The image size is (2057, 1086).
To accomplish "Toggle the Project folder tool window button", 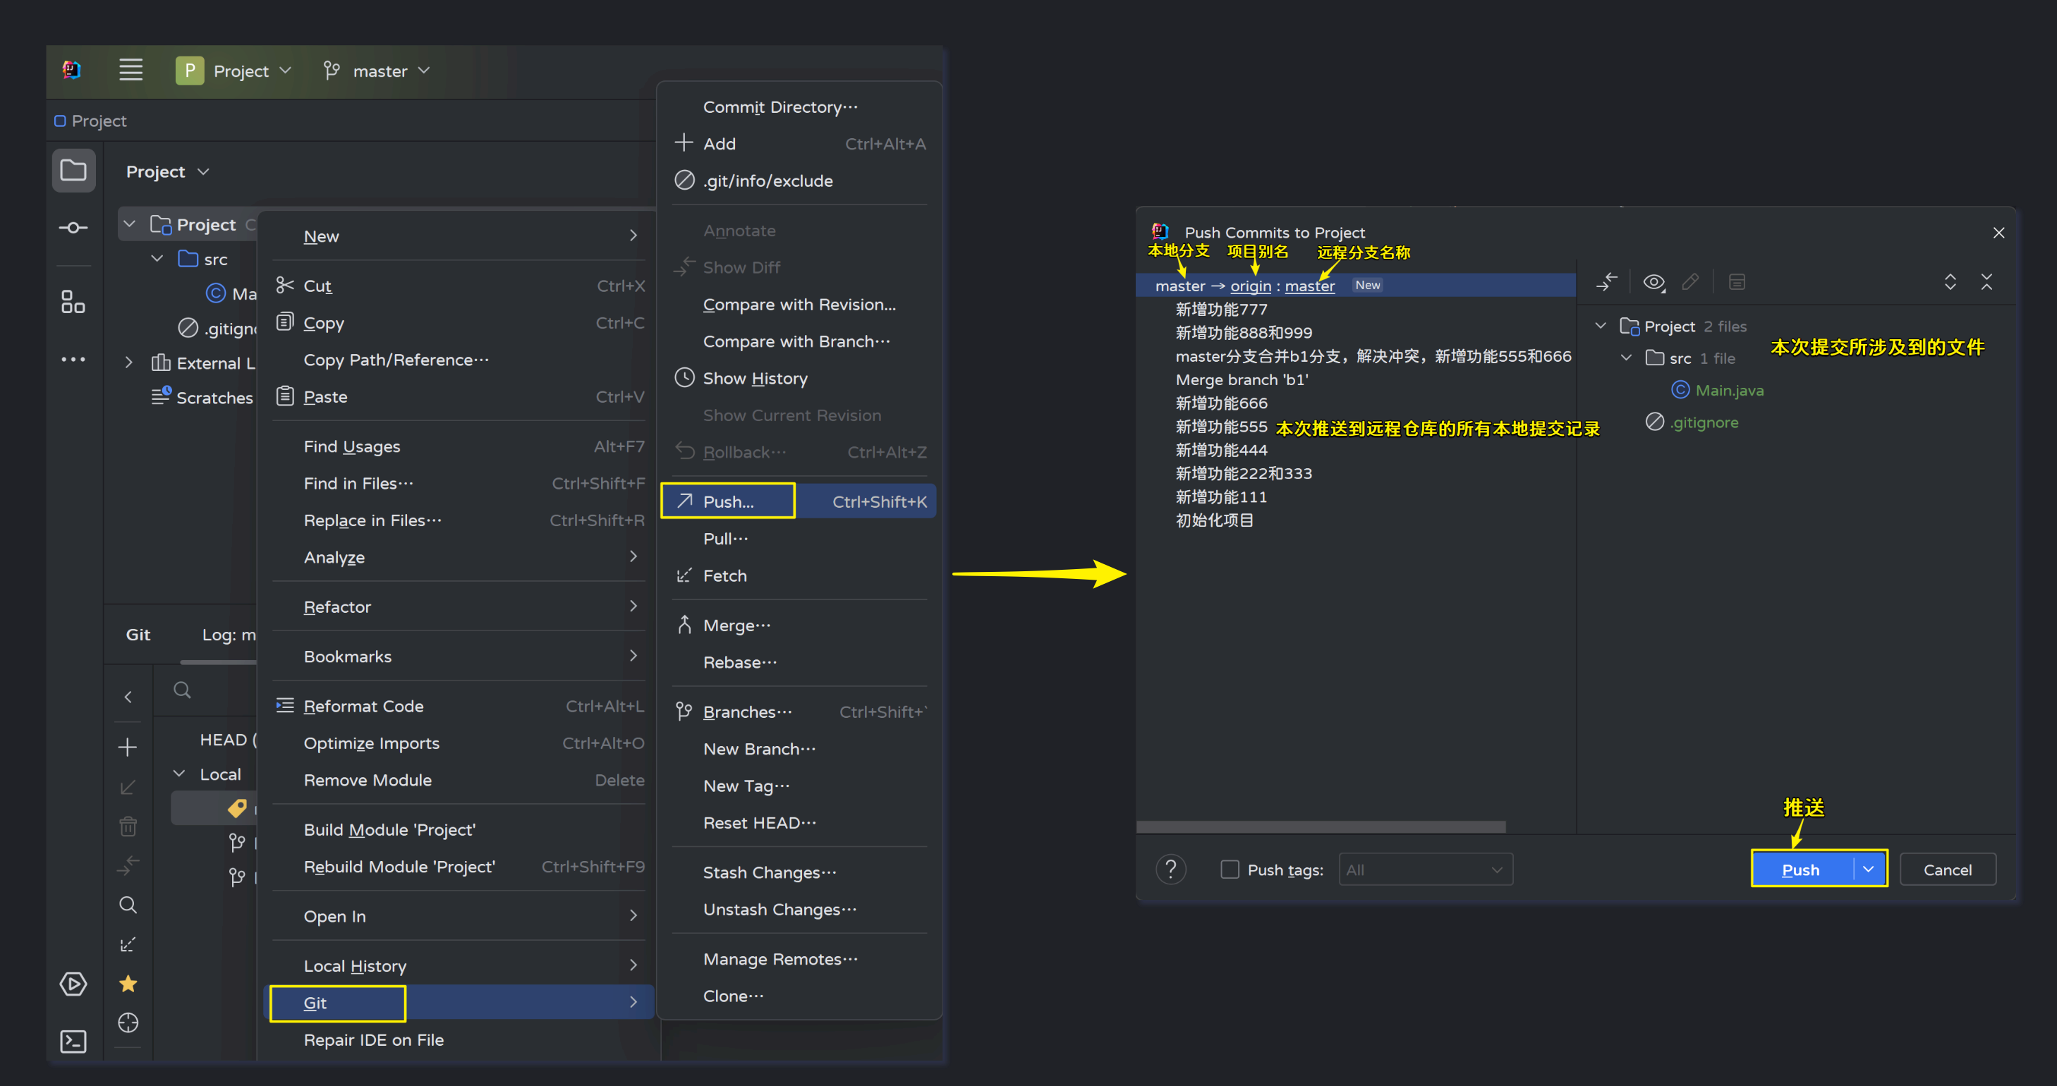I will [x=73, y=170].
